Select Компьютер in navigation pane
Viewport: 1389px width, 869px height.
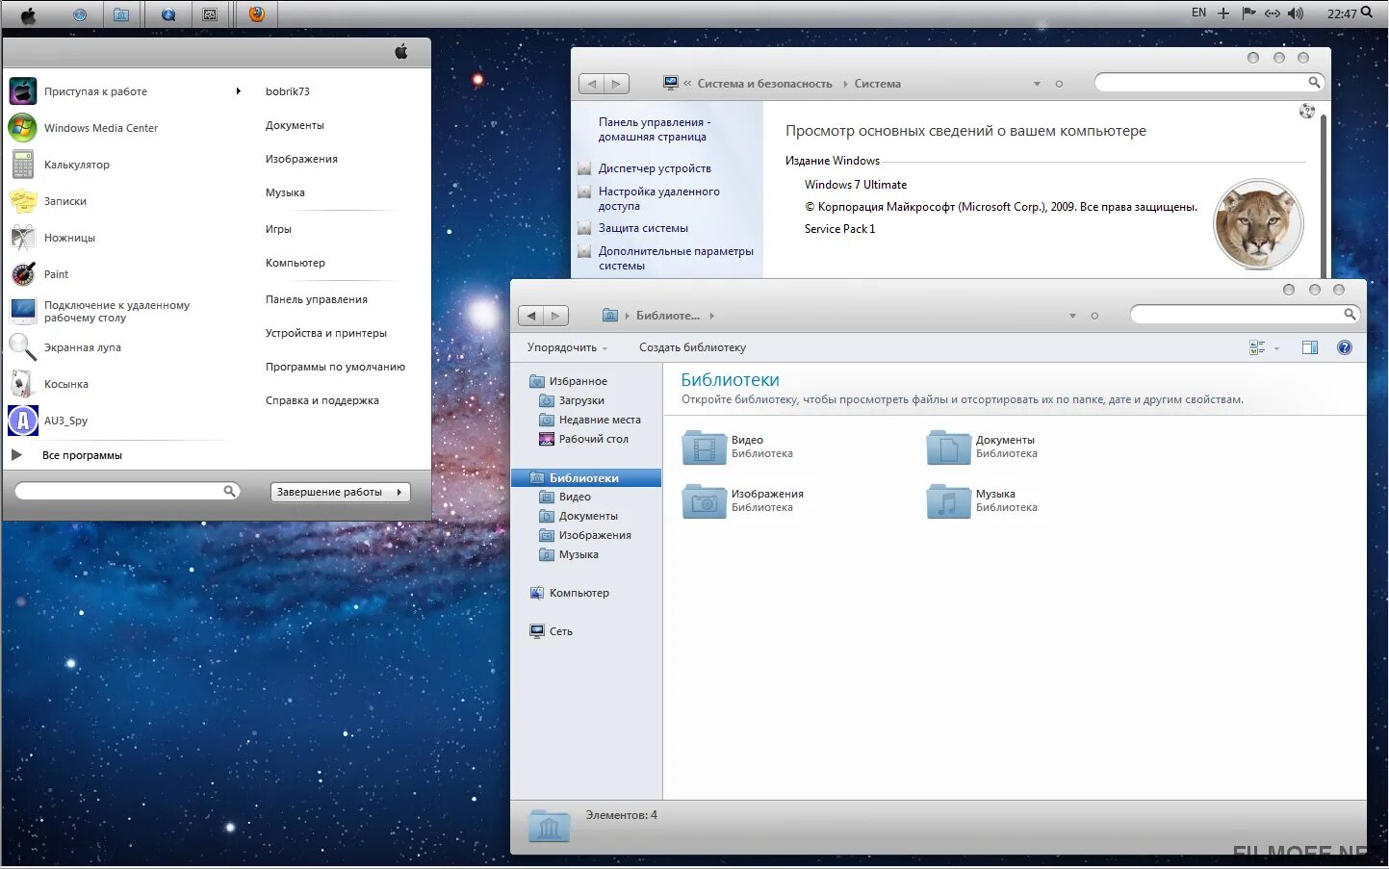point(579,593)
